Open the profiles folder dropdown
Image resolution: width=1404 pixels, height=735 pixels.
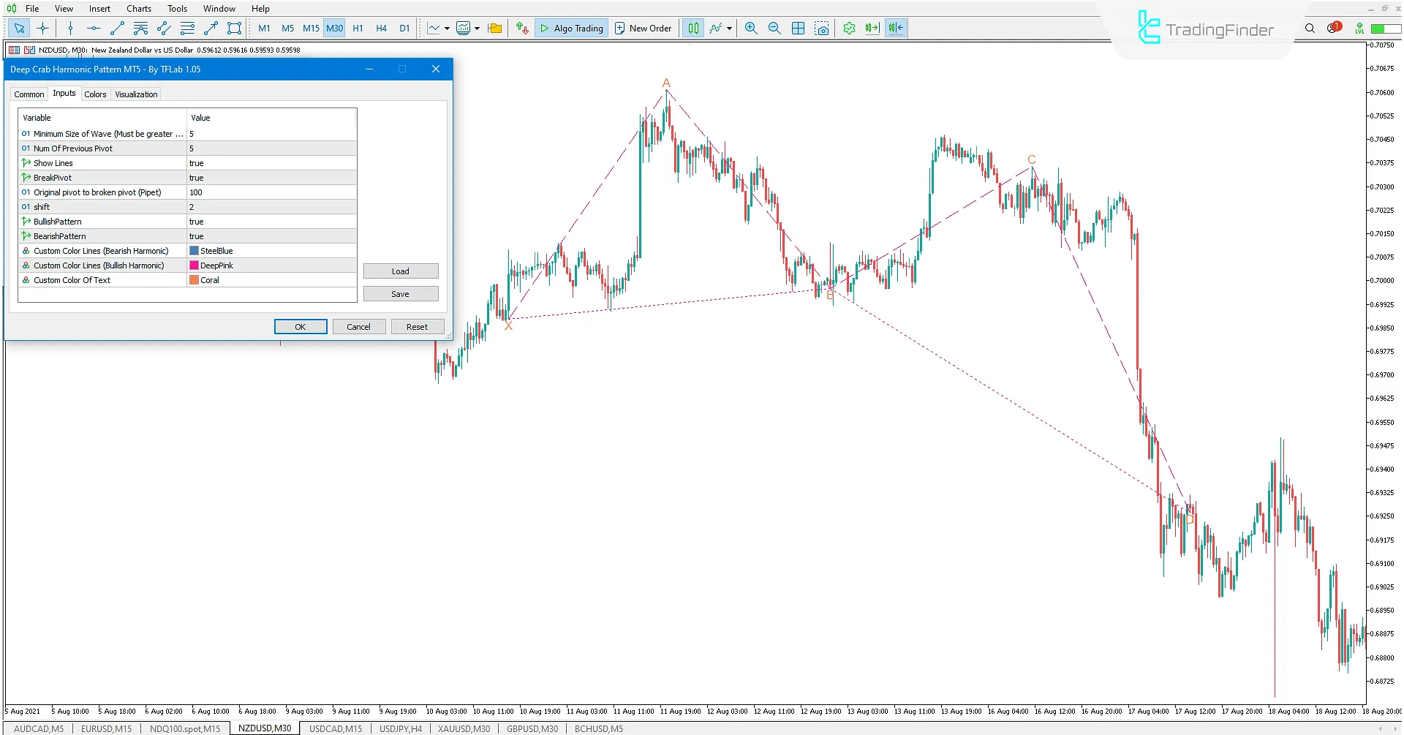(494, 28)
